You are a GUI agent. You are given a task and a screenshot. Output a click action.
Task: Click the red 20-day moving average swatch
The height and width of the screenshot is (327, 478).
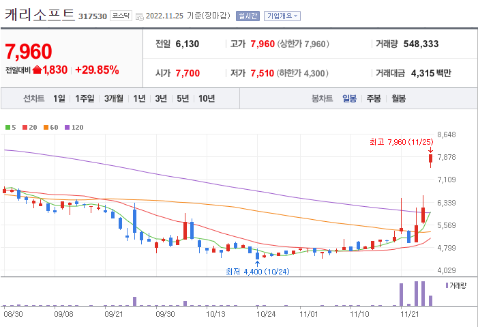pos(25,128)
